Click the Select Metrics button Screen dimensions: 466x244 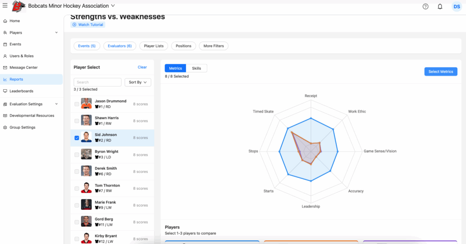coord(440,71)
